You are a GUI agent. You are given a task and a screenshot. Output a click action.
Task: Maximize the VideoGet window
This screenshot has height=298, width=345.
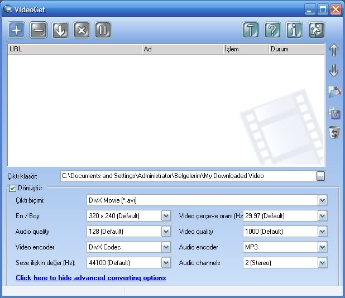[x=323, y=9]
